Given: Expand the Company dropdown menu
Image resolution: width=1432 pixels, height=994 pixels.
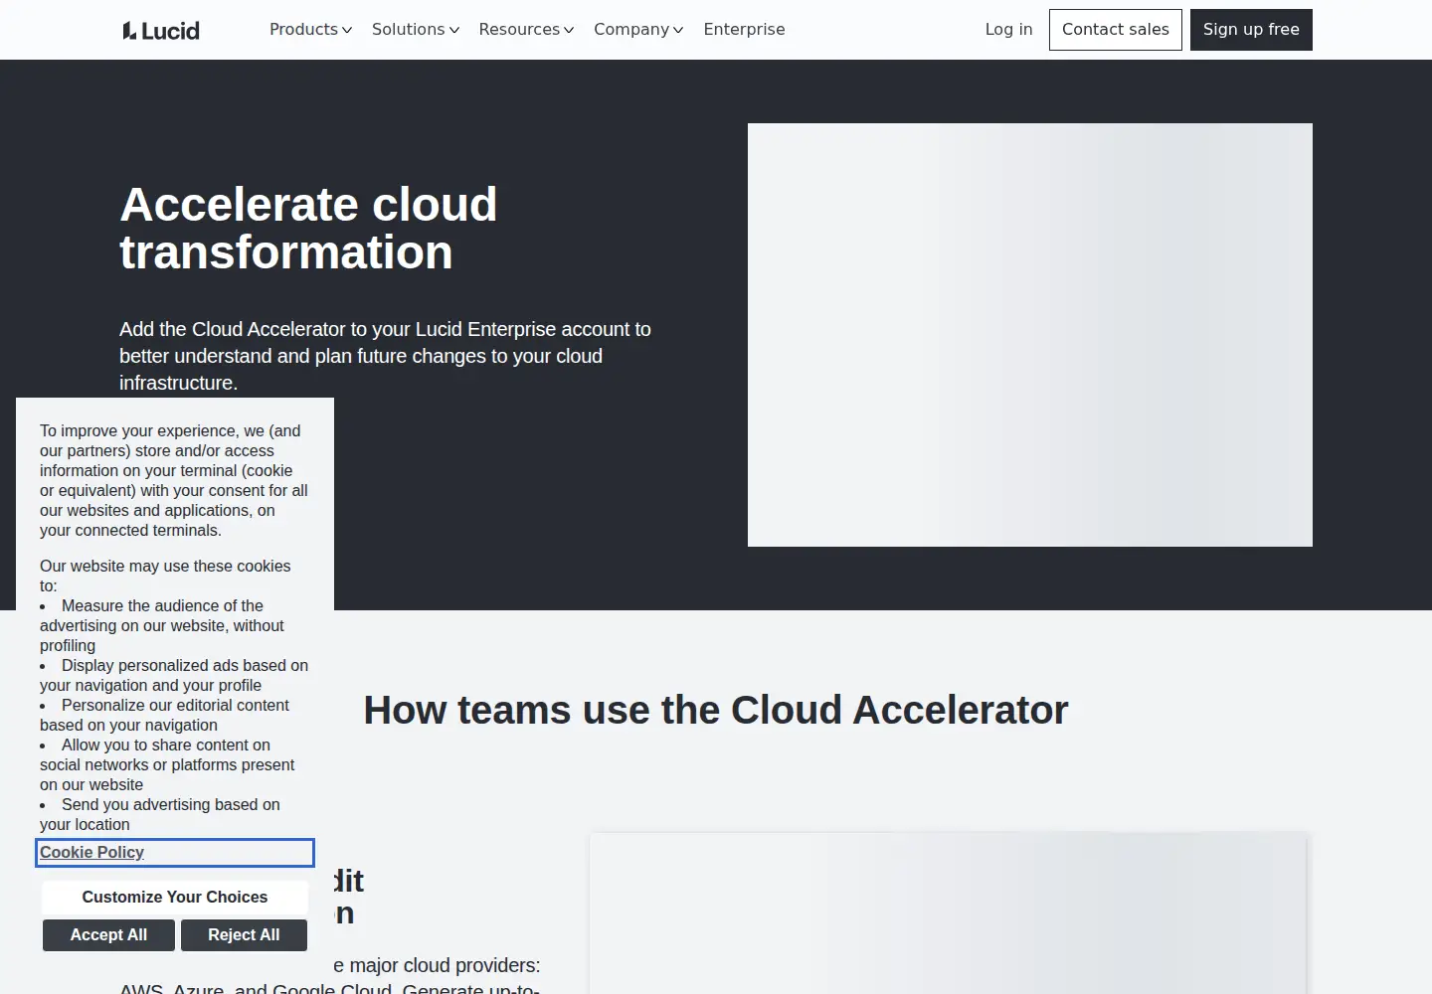Looking at the screenshot, I should click(638, 30).
